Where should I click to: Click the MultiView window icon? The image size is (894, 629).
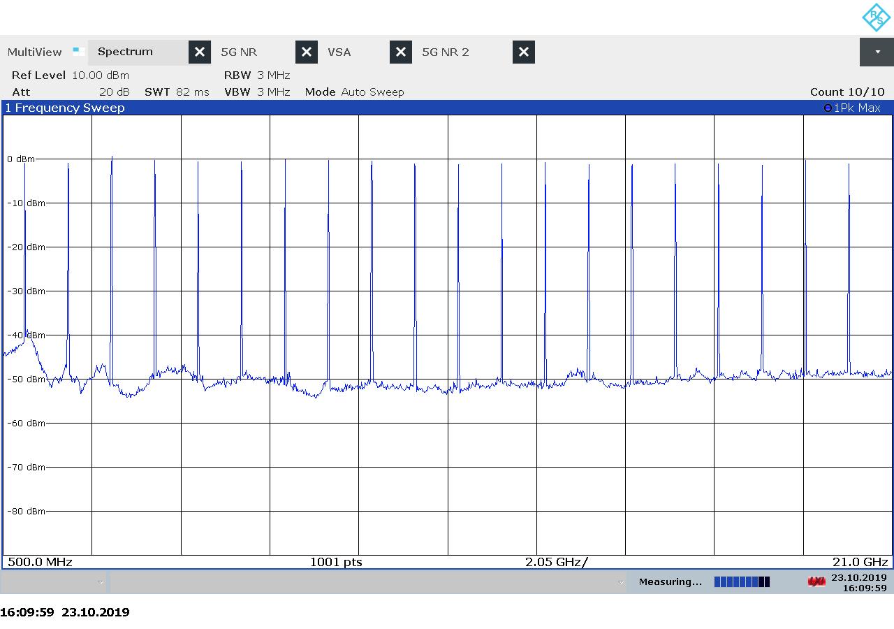coord(79,52)
